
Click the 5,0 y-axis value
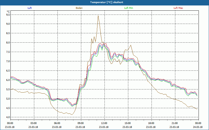(8, 99)
